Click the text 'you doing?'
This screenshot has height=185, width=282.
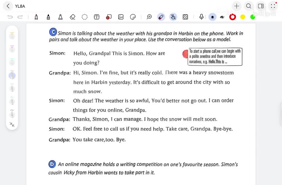86,63
